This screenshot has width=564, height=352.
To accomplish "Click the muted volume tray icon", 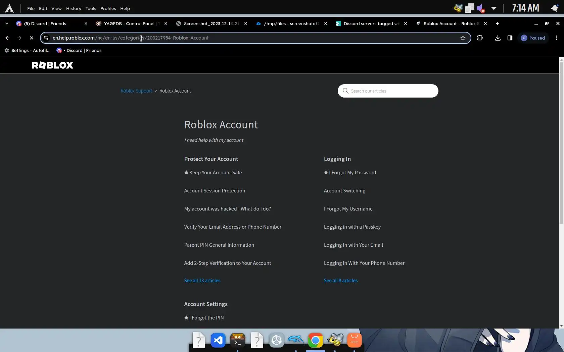I will (x=481, y=8).
